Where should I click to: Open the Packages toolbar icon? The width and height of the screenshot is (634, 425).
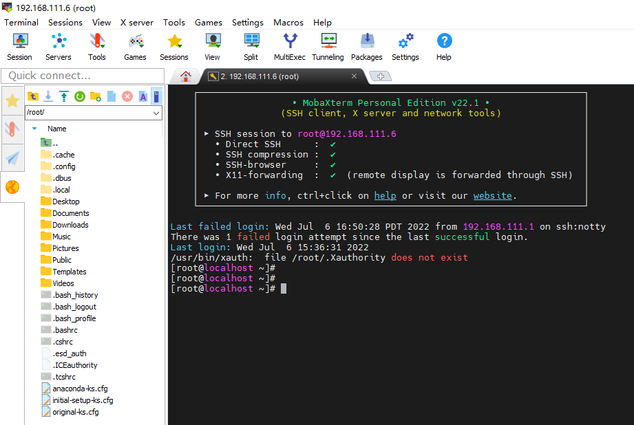(x=367, y=47)
